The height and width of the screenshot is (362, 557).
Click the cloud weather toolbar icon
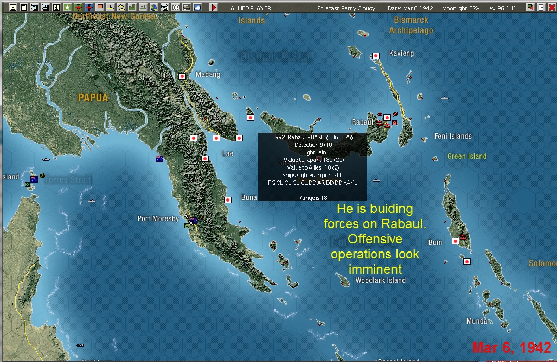tap(197, 8)
